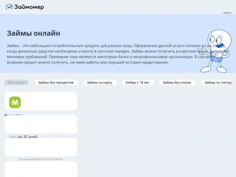Image resolution: width=236 pixels, height=177 pixels.
Task: Pick the "Займы по паспорту" filter chip
Action: 218,83
